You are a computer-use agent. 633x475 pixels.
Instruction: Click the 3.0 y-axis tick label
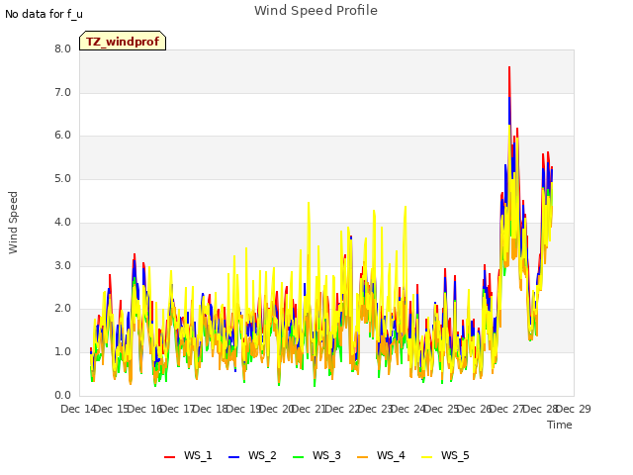tap(62, 266)
